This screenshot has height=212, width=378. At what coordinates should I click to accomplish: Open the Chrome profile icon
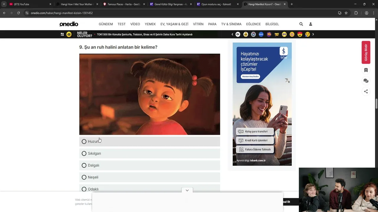coord(366,13)
